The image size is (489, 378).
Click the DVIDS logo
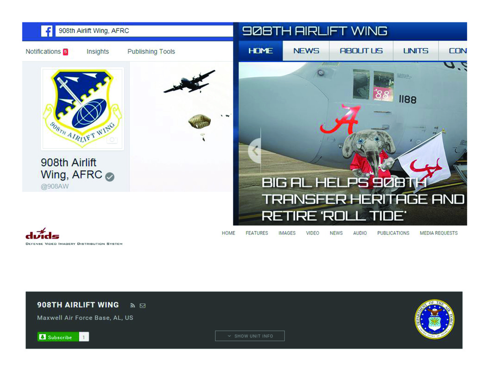[43, 235]
